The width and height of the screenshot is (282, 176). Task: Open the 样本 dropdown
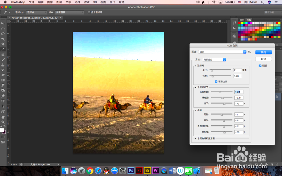69,12
